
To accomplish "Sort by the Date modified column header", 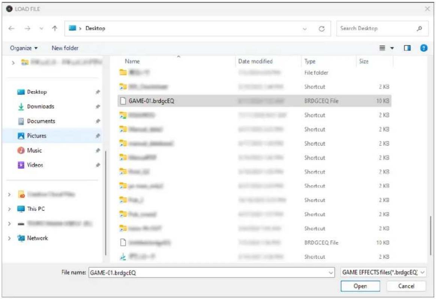I will point(255,61).
